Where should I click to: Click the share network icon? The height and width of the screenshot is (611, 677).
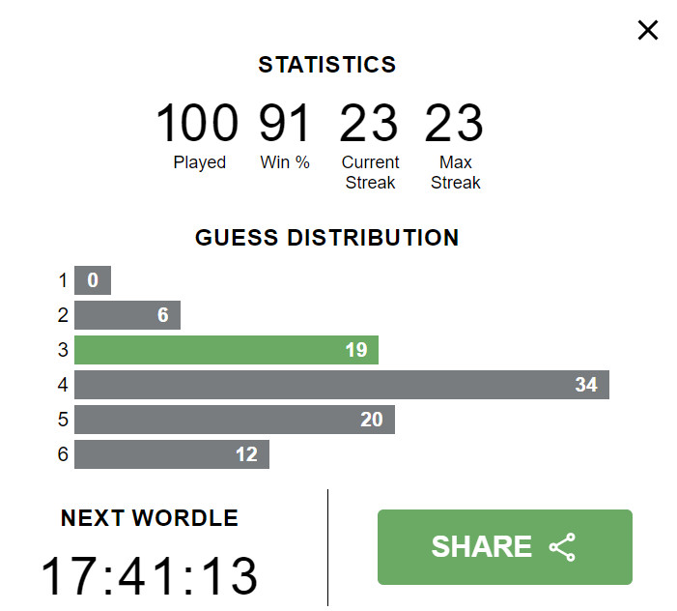pos(562,547)
